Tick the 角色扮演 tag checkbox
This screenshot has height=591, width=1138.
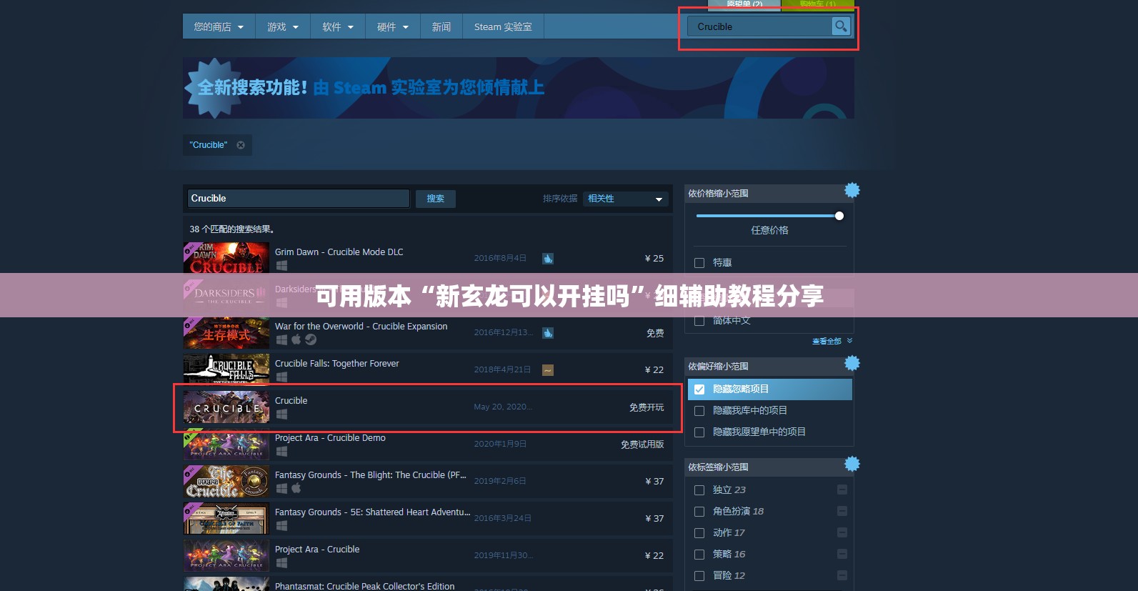click(x=699, y=512)
